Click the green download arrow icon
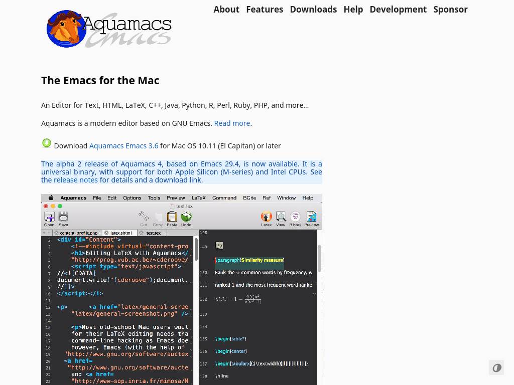This screenshot has width=514, height=385. [47, 143]
